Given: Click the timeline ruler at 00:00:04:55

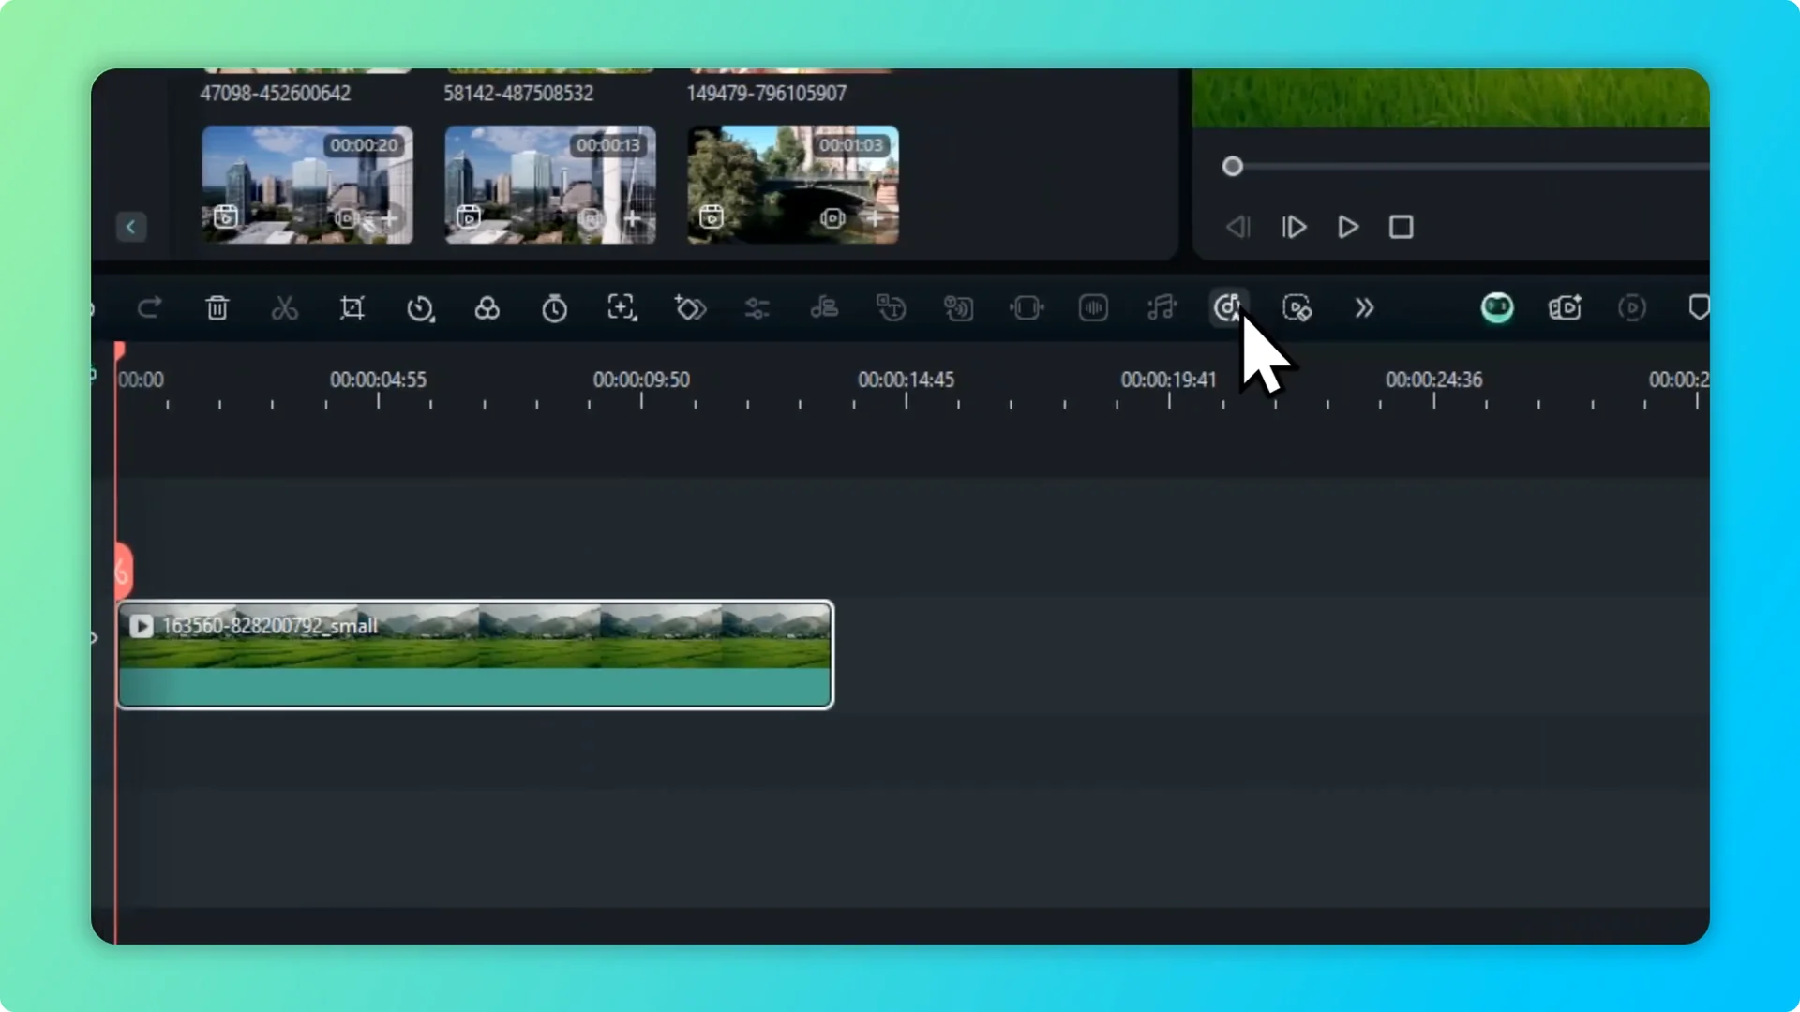Looking at the screenshot, I should click(x=378, y=379).
